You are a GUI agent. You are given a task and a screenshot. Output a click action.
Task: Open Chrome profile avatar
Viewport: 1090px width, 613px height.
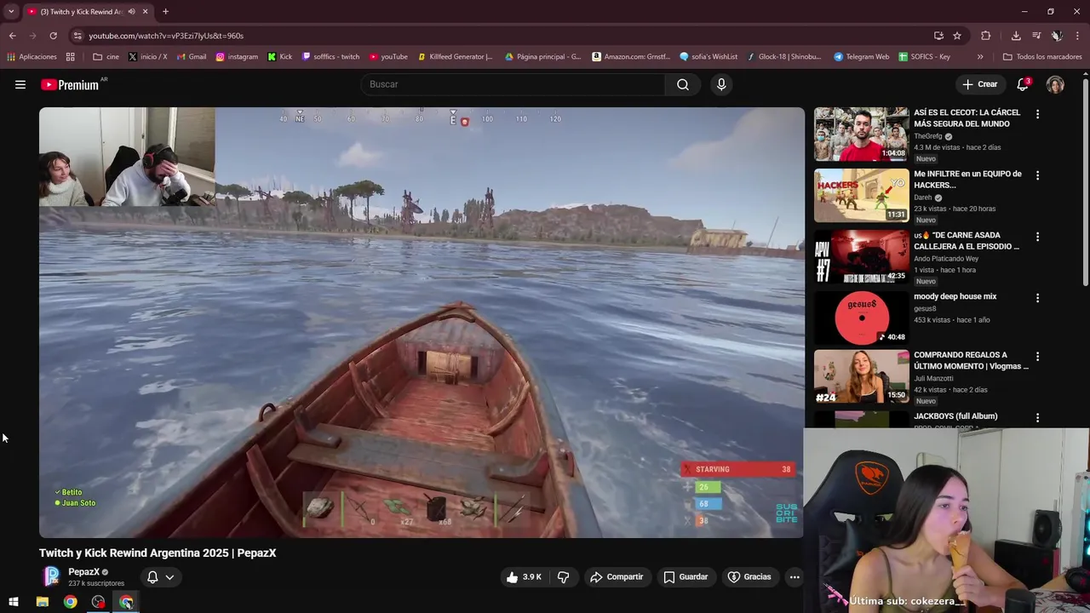1057,36
